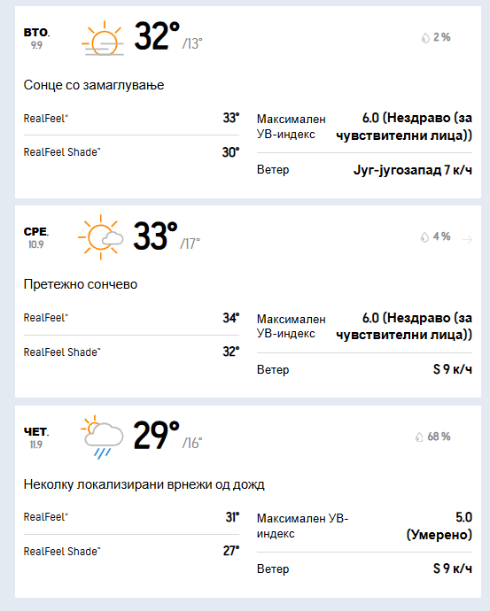Click the raindrop icon beside 2 %
Screen dimensions: 490x611
(x=425, y=38)
